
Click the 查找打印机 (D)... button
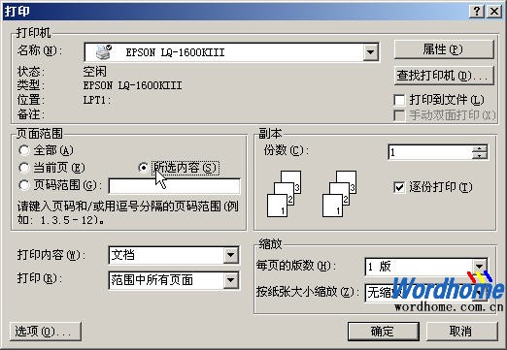pyautogui.click(x=444, y=76)
